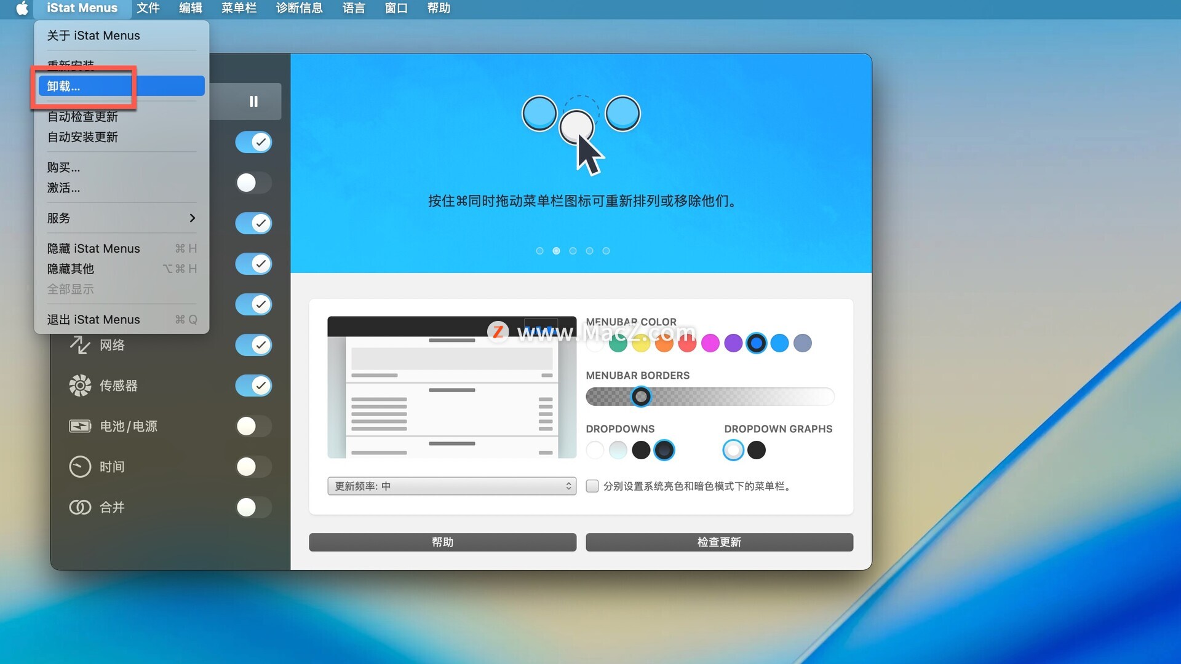Viewport: 1181px width, 664px height.
Task: Enable the 合并 switch
Action: 253,507
